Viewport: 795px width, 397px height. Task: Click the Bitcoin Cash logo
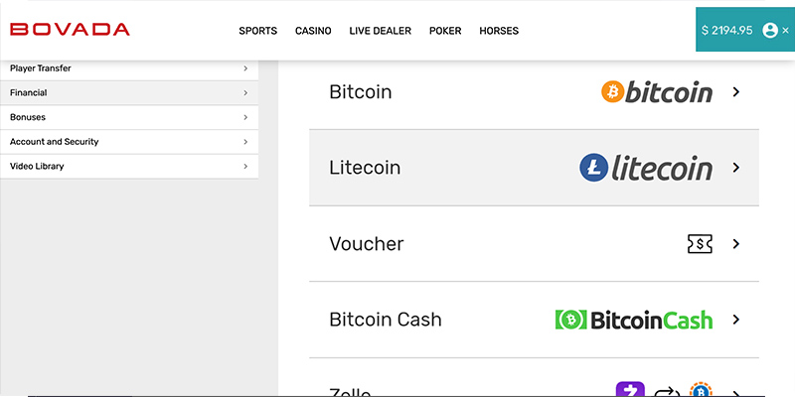click(x=634, y=320)
